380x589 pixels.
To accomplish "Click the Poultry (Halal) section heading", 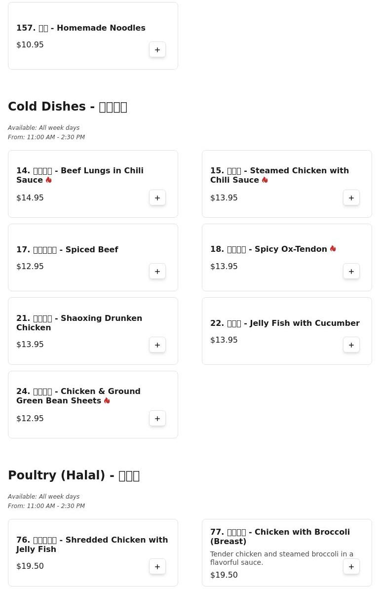I will point(74,475).
